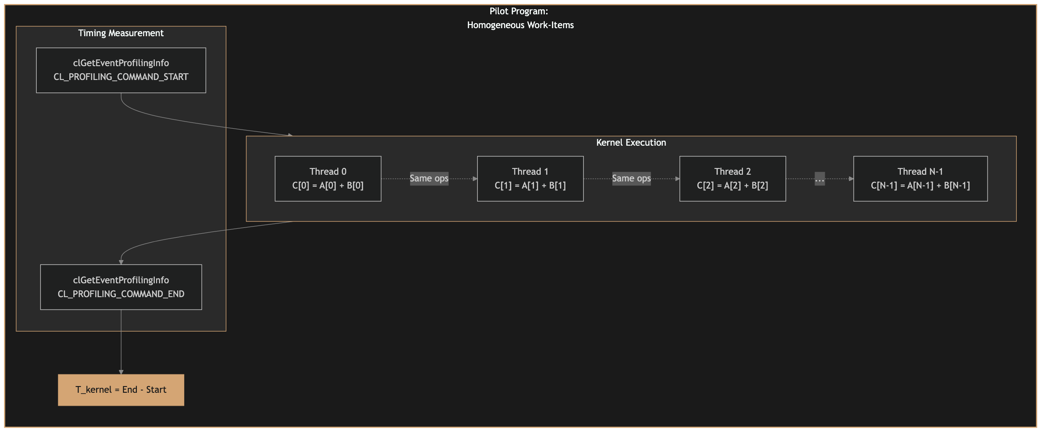Click the first Same ops edge label
The height and width of the screenshot is (437, 1052).
point(429,178)
